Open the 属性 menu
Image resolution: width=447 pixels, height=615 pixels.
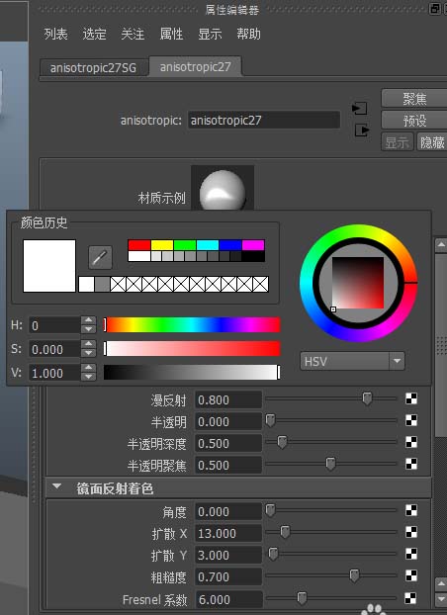tap(171, 35)
